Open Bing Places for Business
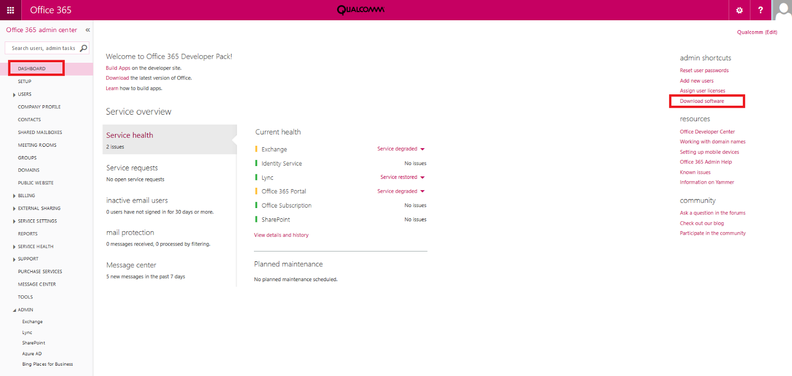 (48, 364)
